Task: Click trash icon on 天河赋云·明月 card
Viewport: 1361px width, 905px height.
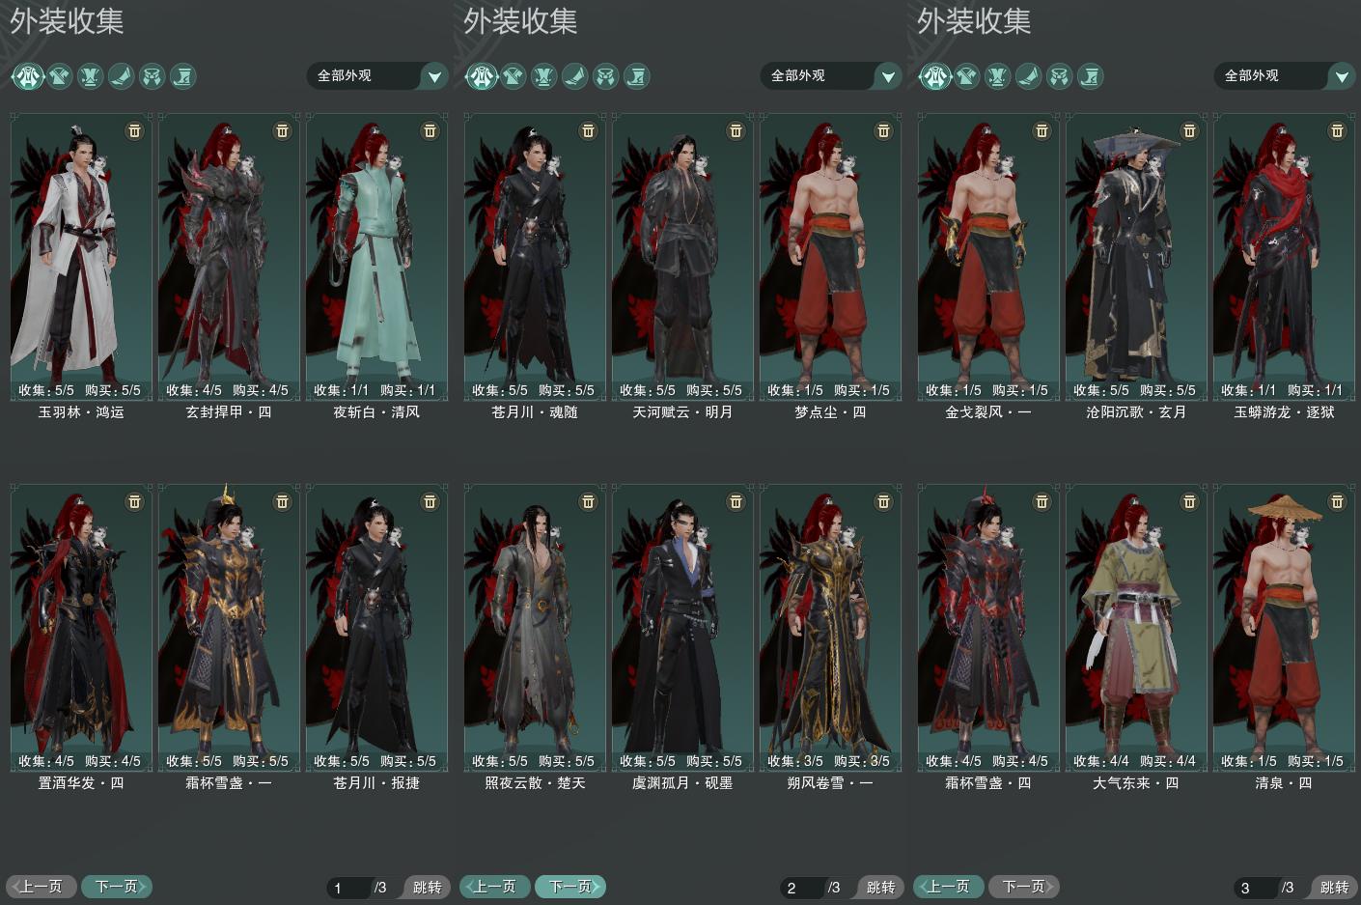Action: tap(736, 130)
